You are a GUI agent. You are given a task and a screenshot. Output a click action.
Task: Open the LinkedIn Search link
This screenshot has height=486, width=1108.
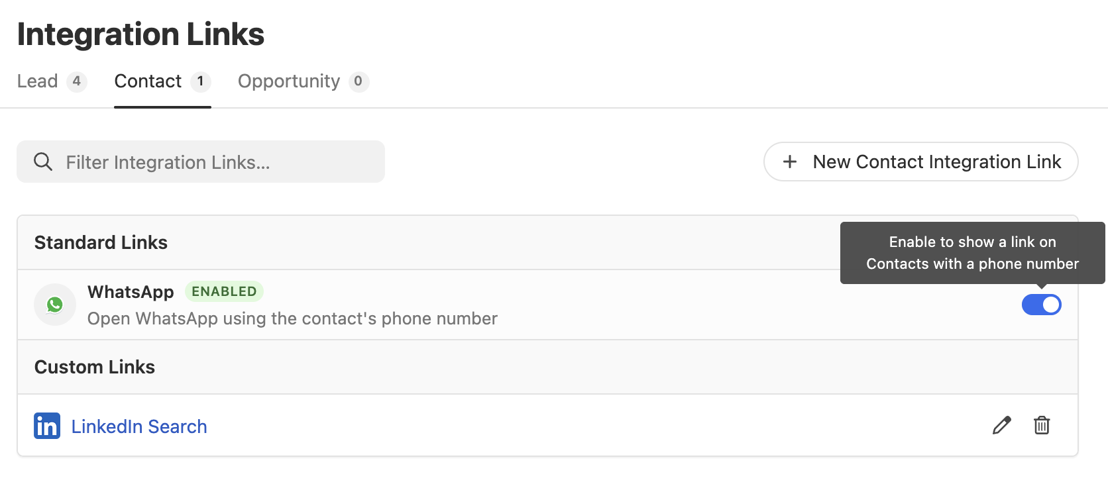pyautogui.click(x=139, y=426)
